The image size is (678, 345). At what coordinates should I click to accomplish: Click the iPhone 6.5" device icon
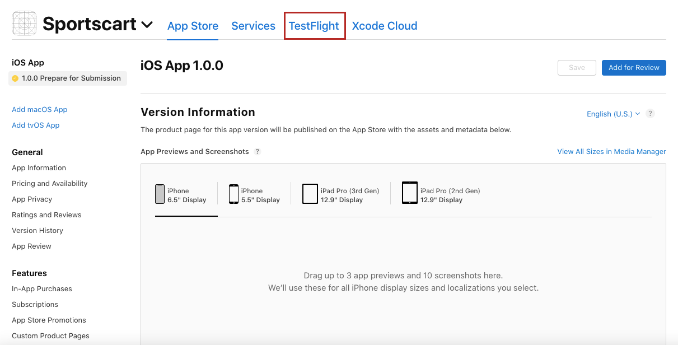tap(160, 194)
